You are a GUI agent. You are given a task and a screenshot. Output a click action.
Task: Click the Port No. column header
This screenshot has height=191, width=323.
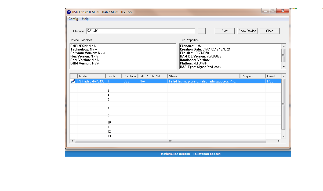point(114,76)
